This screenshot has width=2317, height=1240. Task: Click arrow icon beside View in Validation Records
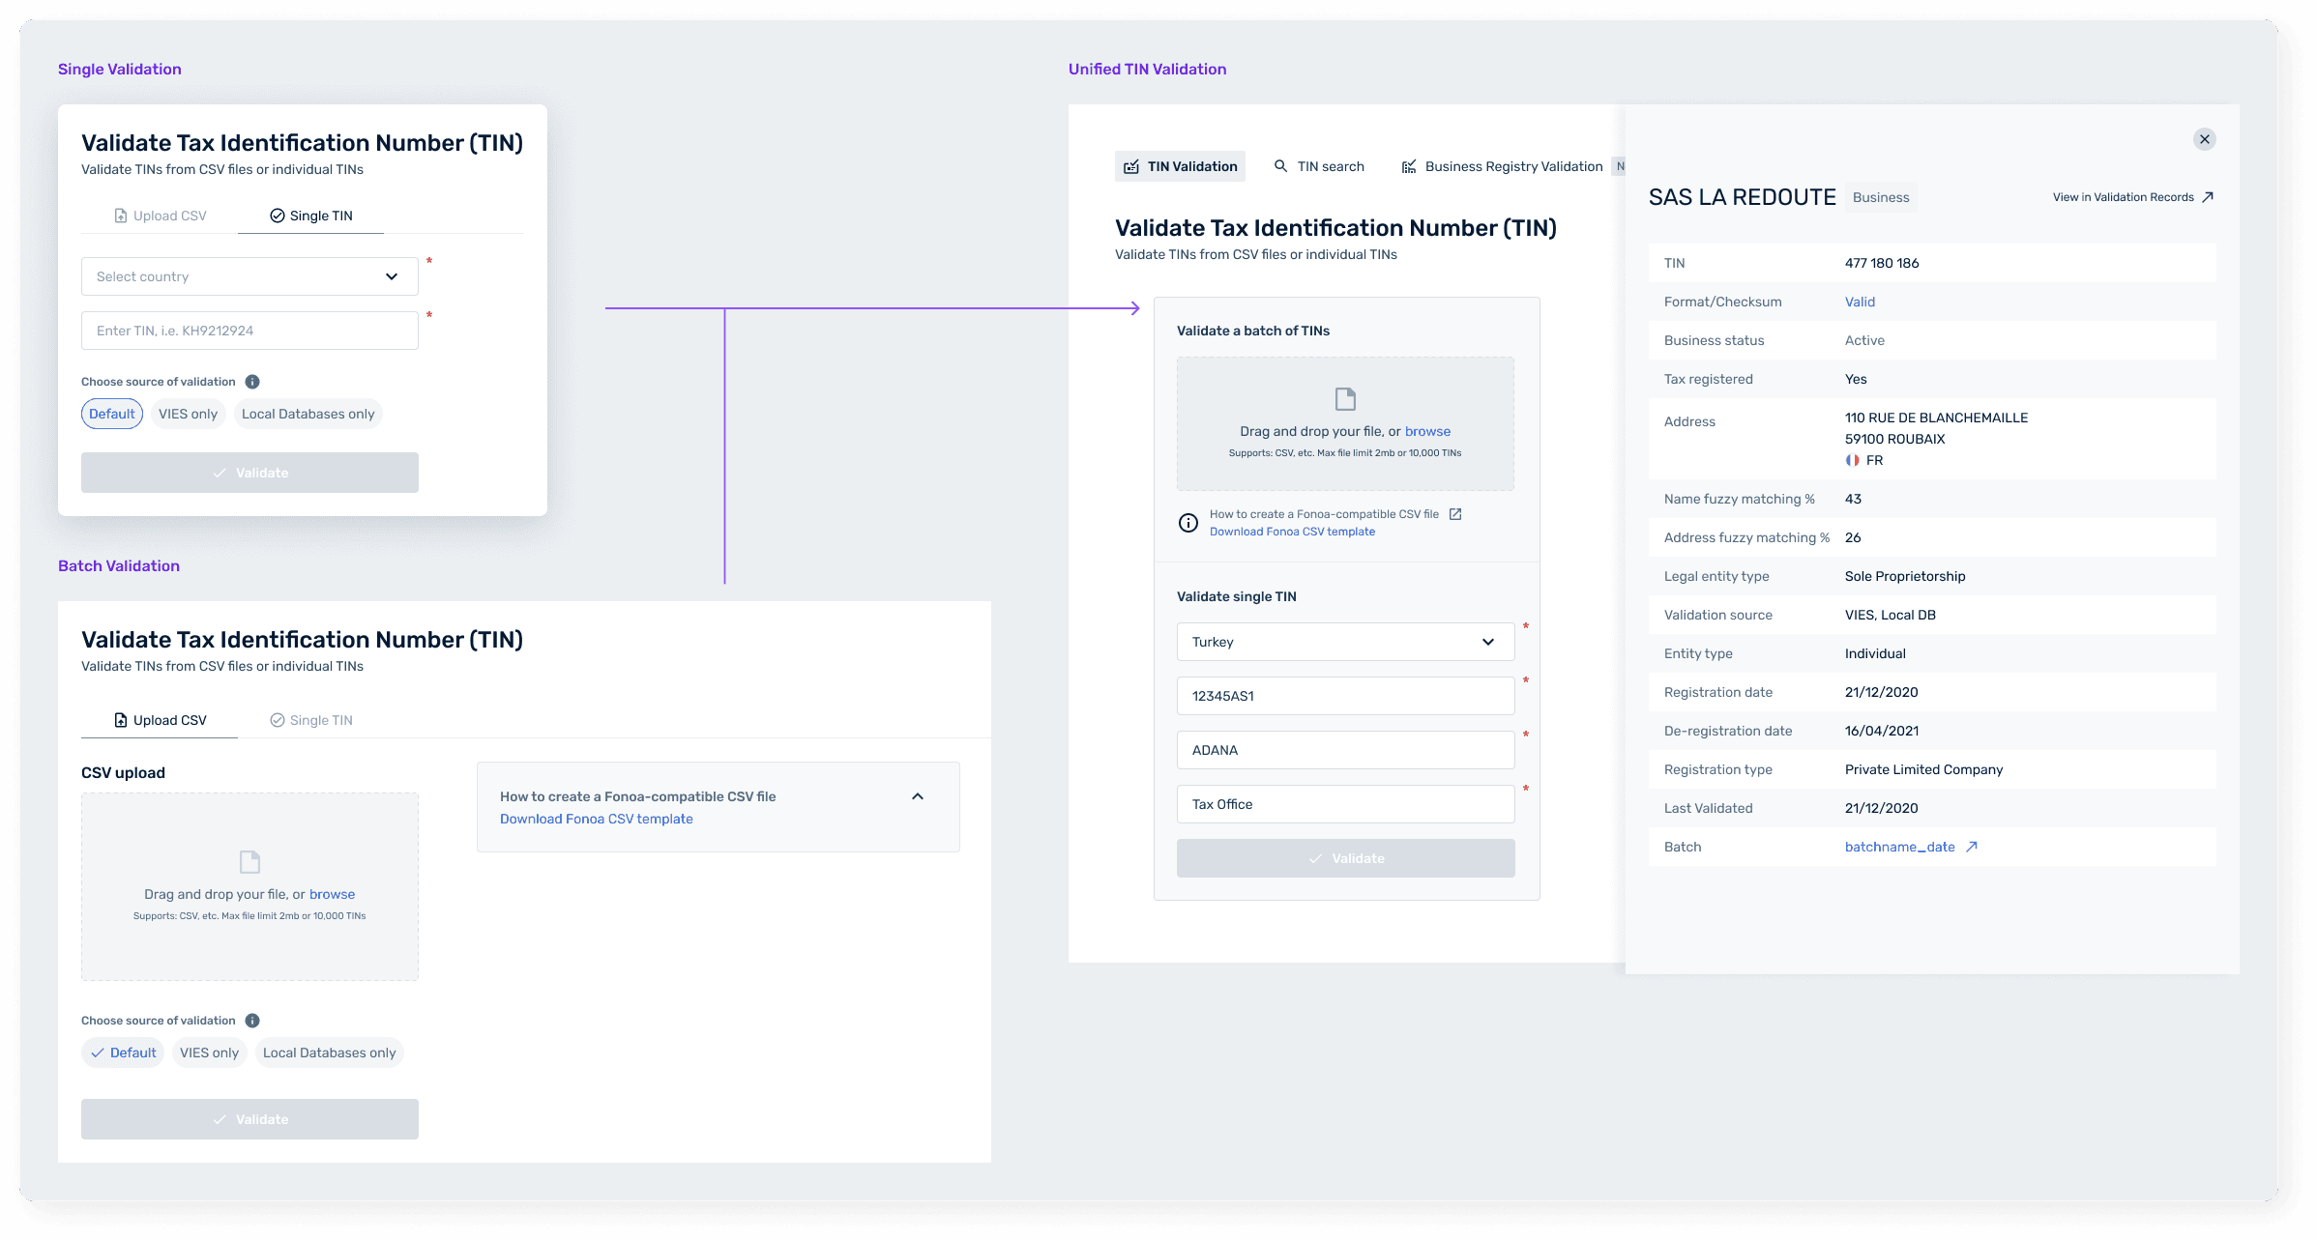click(2208, 197)
